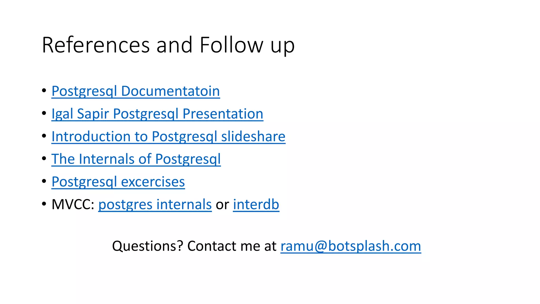Click the interdb link
The image size is (540, 304).
[x=256, y=205]
